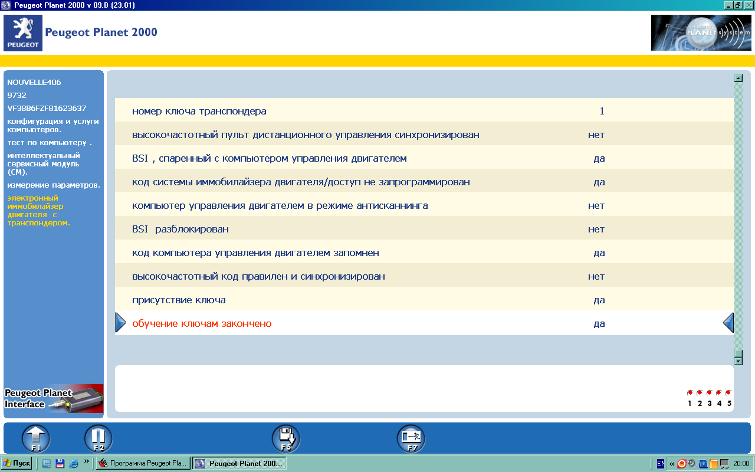Image resolution: width=755 pixels, height=472 pixels.
Task: Click VIN VF38B6FZF81623637 in sidebar
Action: click(x=47, y=108)
